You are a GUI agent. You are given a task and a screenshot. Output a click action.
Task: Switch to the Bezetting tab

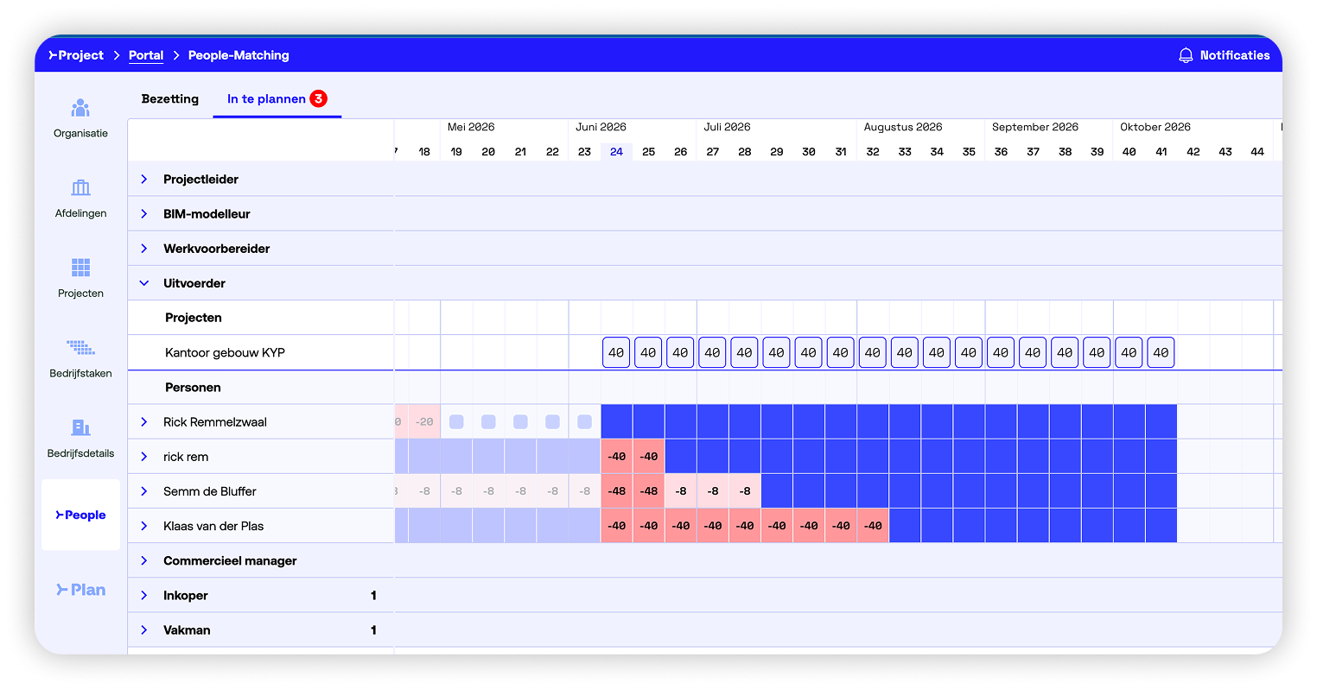pos(170,98)
